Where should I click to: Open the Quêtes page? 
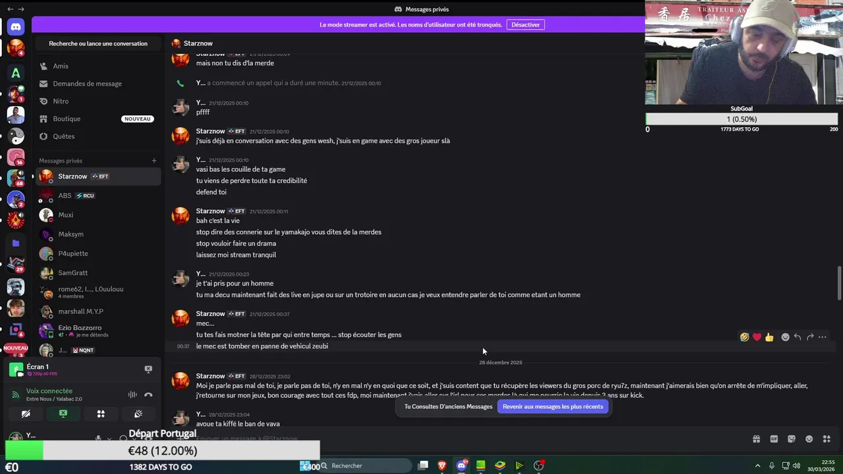coord(97,136)
